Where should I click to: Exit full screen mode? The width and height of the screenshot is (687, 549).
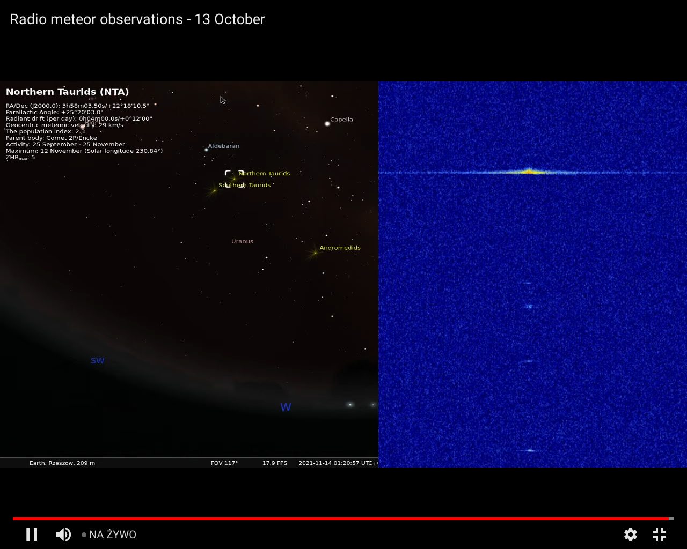[660, 535]
